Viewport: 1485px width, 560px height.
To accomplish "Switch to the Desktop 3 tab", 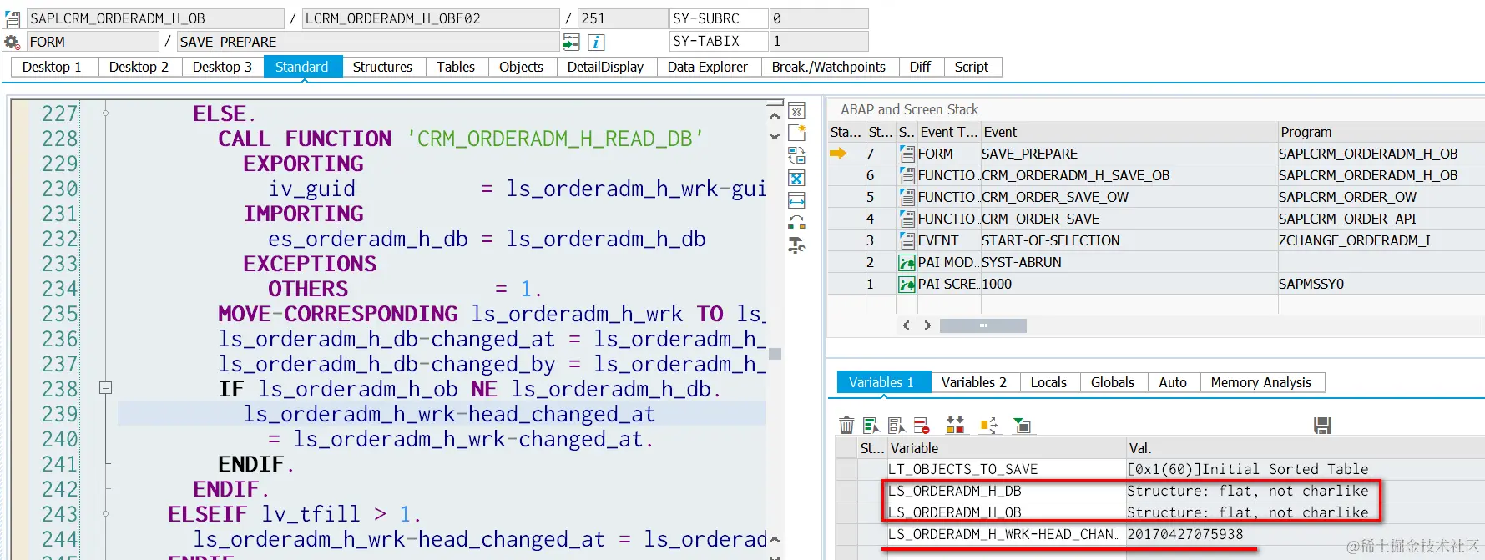I will click(222, 67).
